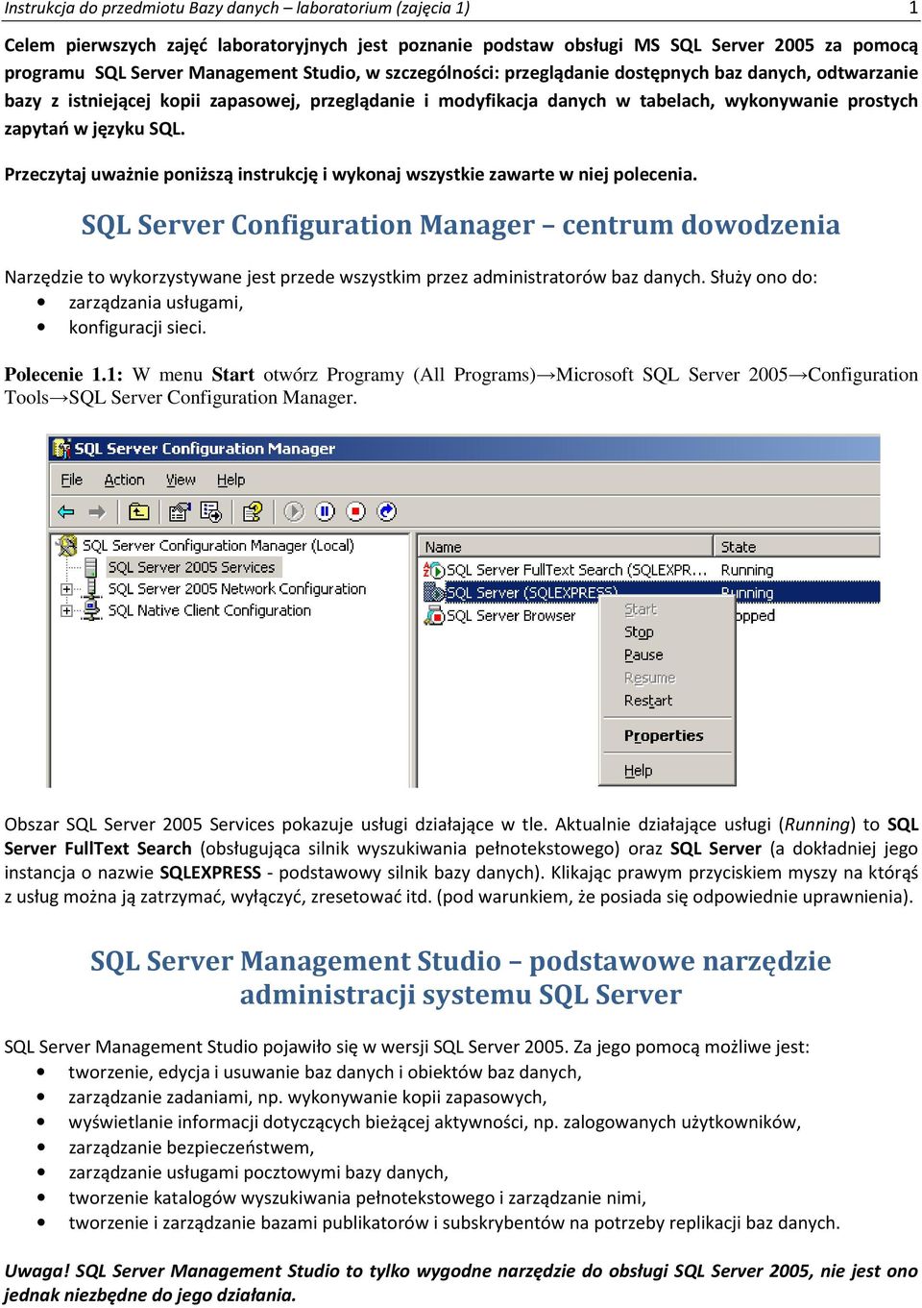Click the 'SQL Server Configuration Manager – centrum dowodzenia' heading
This screenshot has height=1308, width=922.
(460, 225)
